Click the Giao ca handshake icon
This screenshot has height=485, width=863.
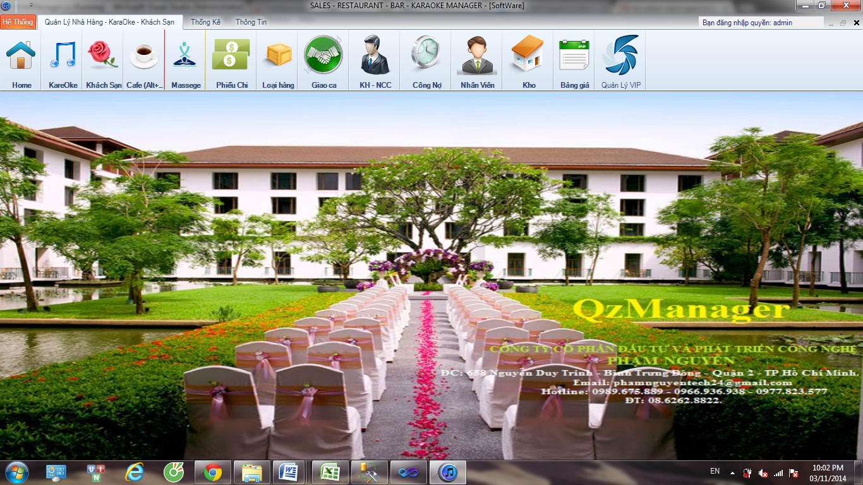point(323,61)
